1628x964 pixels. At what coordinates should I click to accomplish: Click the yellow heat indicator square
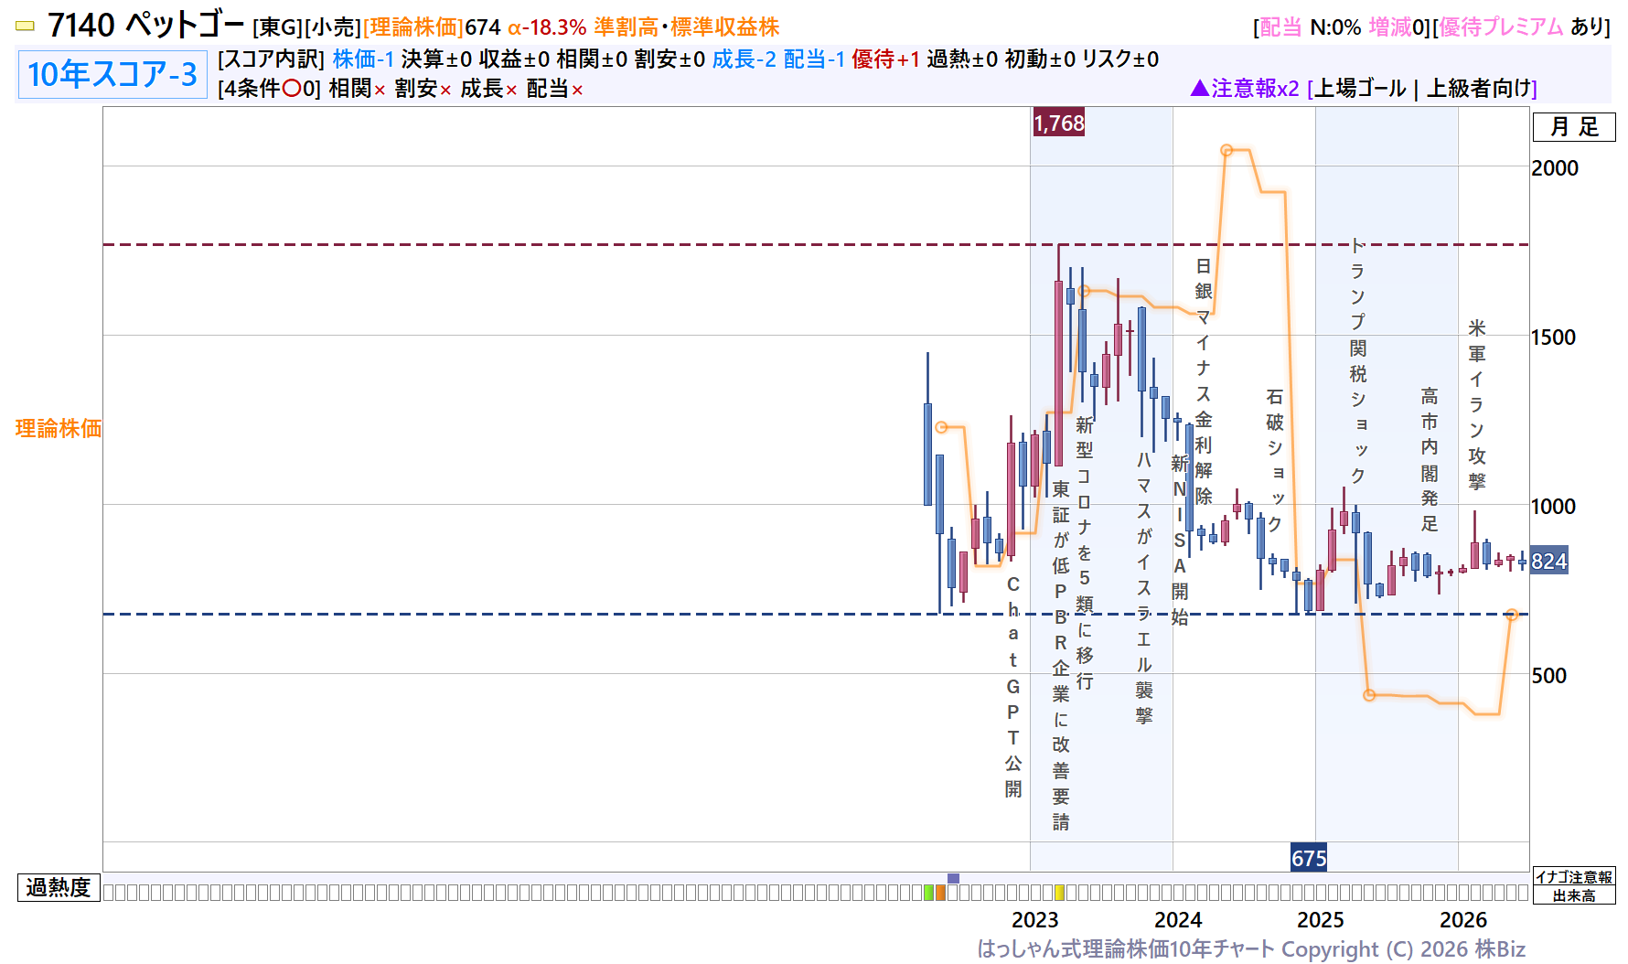pyautogui.click(x=1059, y=893)
